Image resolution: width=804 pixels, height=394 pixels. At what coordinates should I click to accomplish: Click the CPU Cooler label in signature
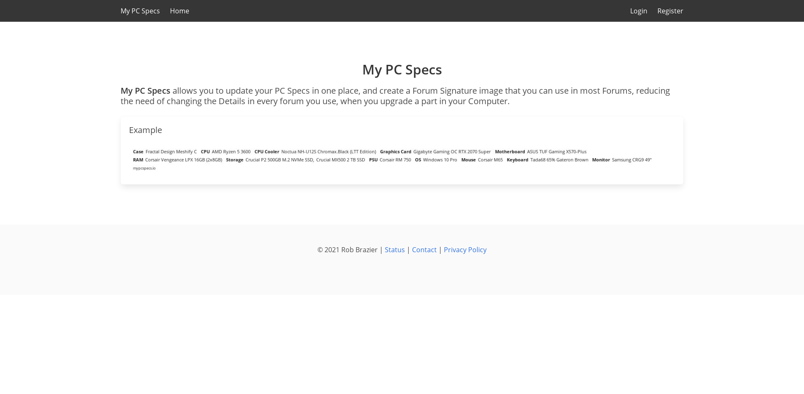[x=267, y=152]
